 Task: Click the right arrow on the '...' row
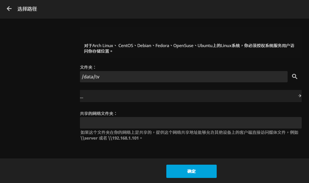299,96
